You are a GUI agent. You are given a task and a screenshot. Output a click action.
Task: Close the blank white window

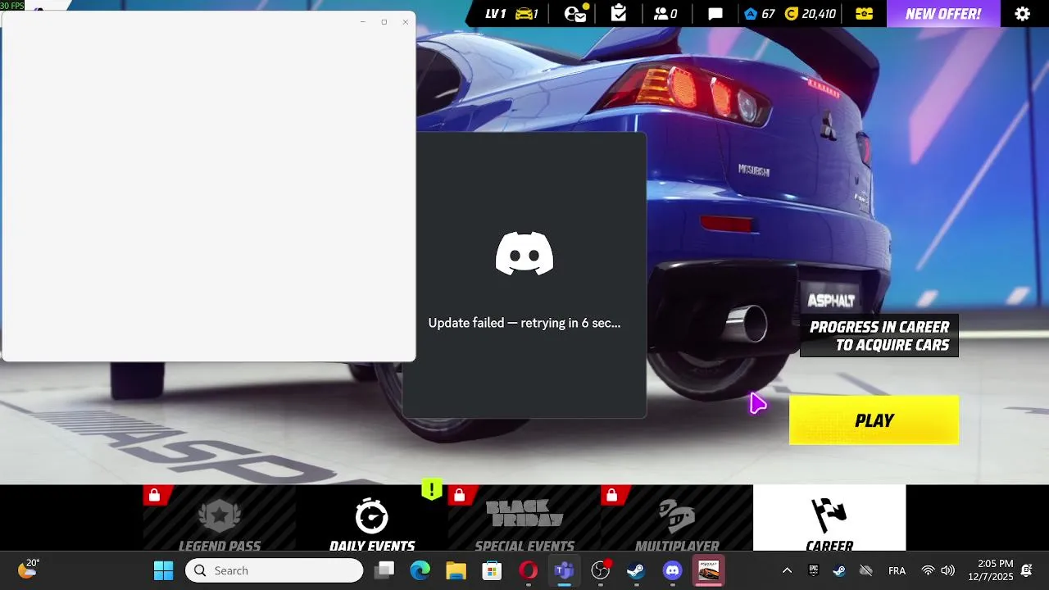coord(405,22)
